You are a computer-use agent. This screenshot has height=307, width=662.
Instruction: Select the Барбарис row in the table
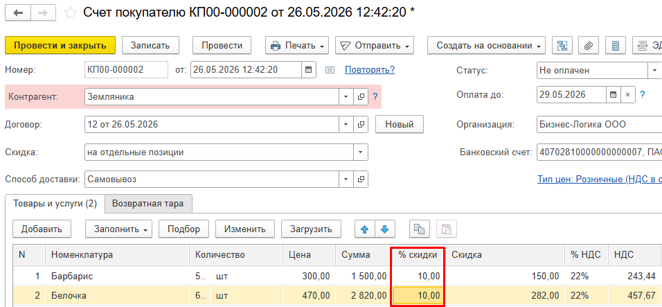point(337,277)
